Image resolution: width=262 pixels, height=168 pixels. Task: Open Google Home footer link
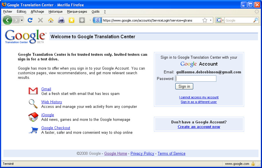coord(116,154)
